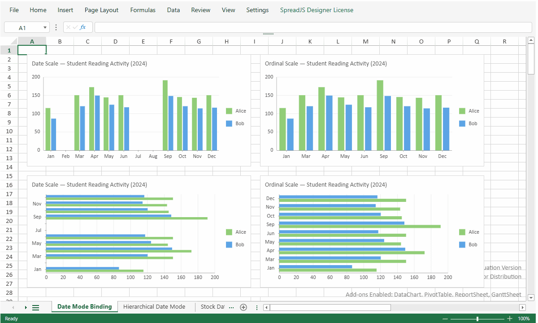Select column R header
Image resolution: width=538 pixels, height=323 pixels.
click(x=504, y=41)
